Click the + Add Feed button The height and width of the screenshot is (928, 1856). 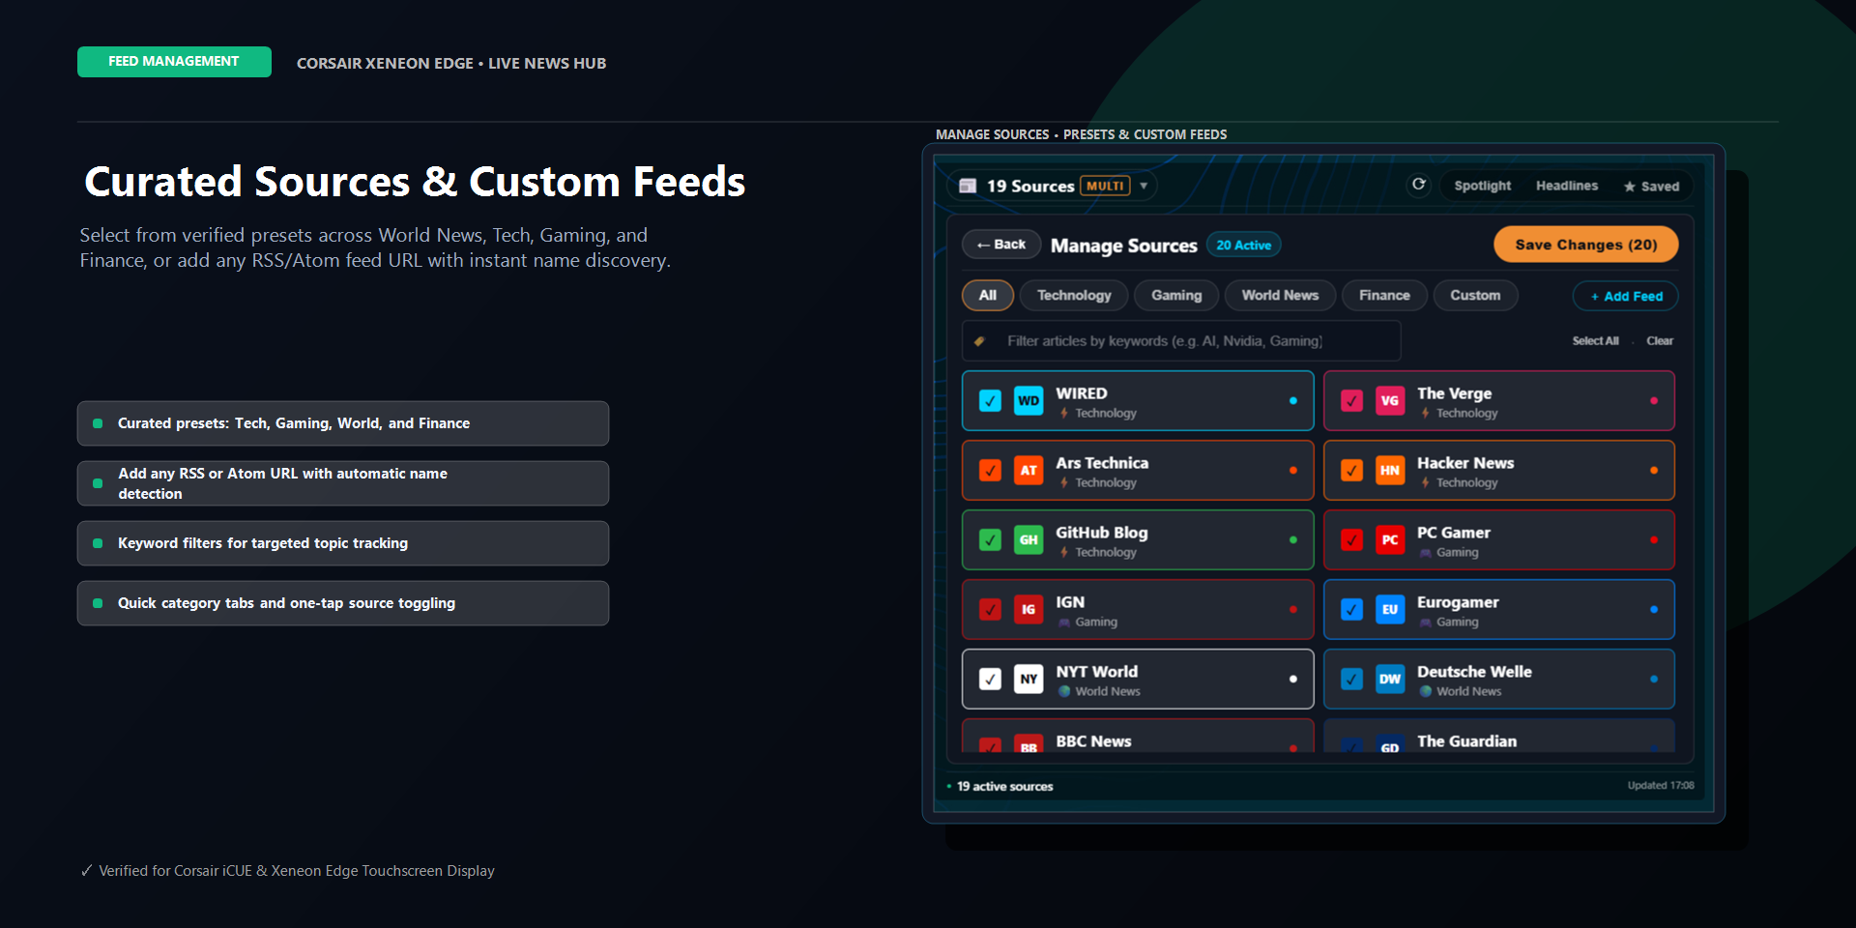point(1626,296)
